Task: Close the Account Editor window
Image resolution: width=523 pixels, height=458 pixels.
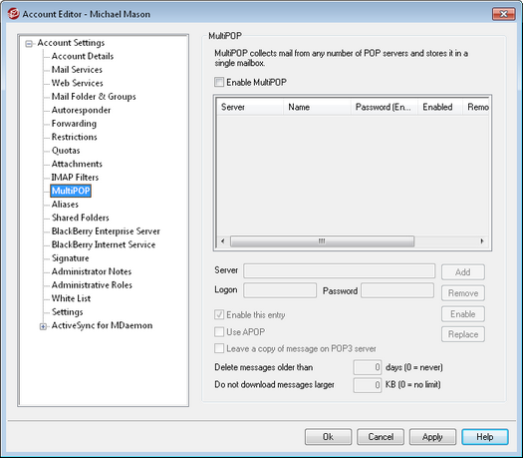Action: (x=504, y=14)
